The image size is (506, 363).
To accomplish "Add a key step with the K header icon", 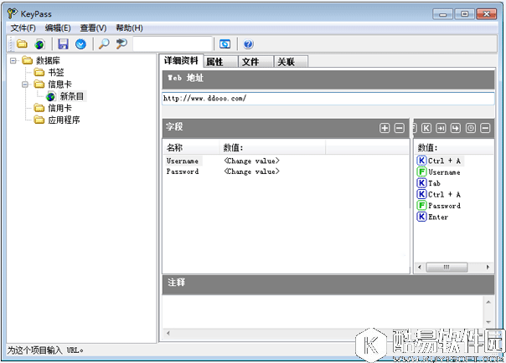I will (x=426, y=128).
